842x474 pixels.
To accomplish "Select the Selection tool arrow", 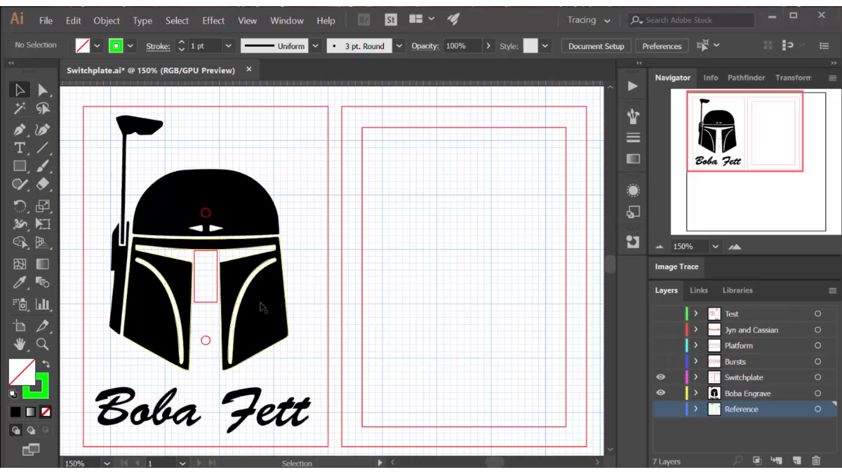I will coord(19,90).
